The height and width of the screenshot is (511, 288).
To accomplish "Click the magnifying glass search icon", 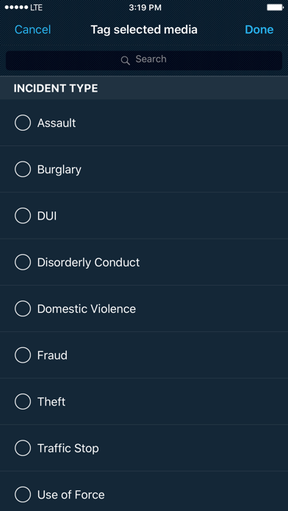I will point(125,60).
